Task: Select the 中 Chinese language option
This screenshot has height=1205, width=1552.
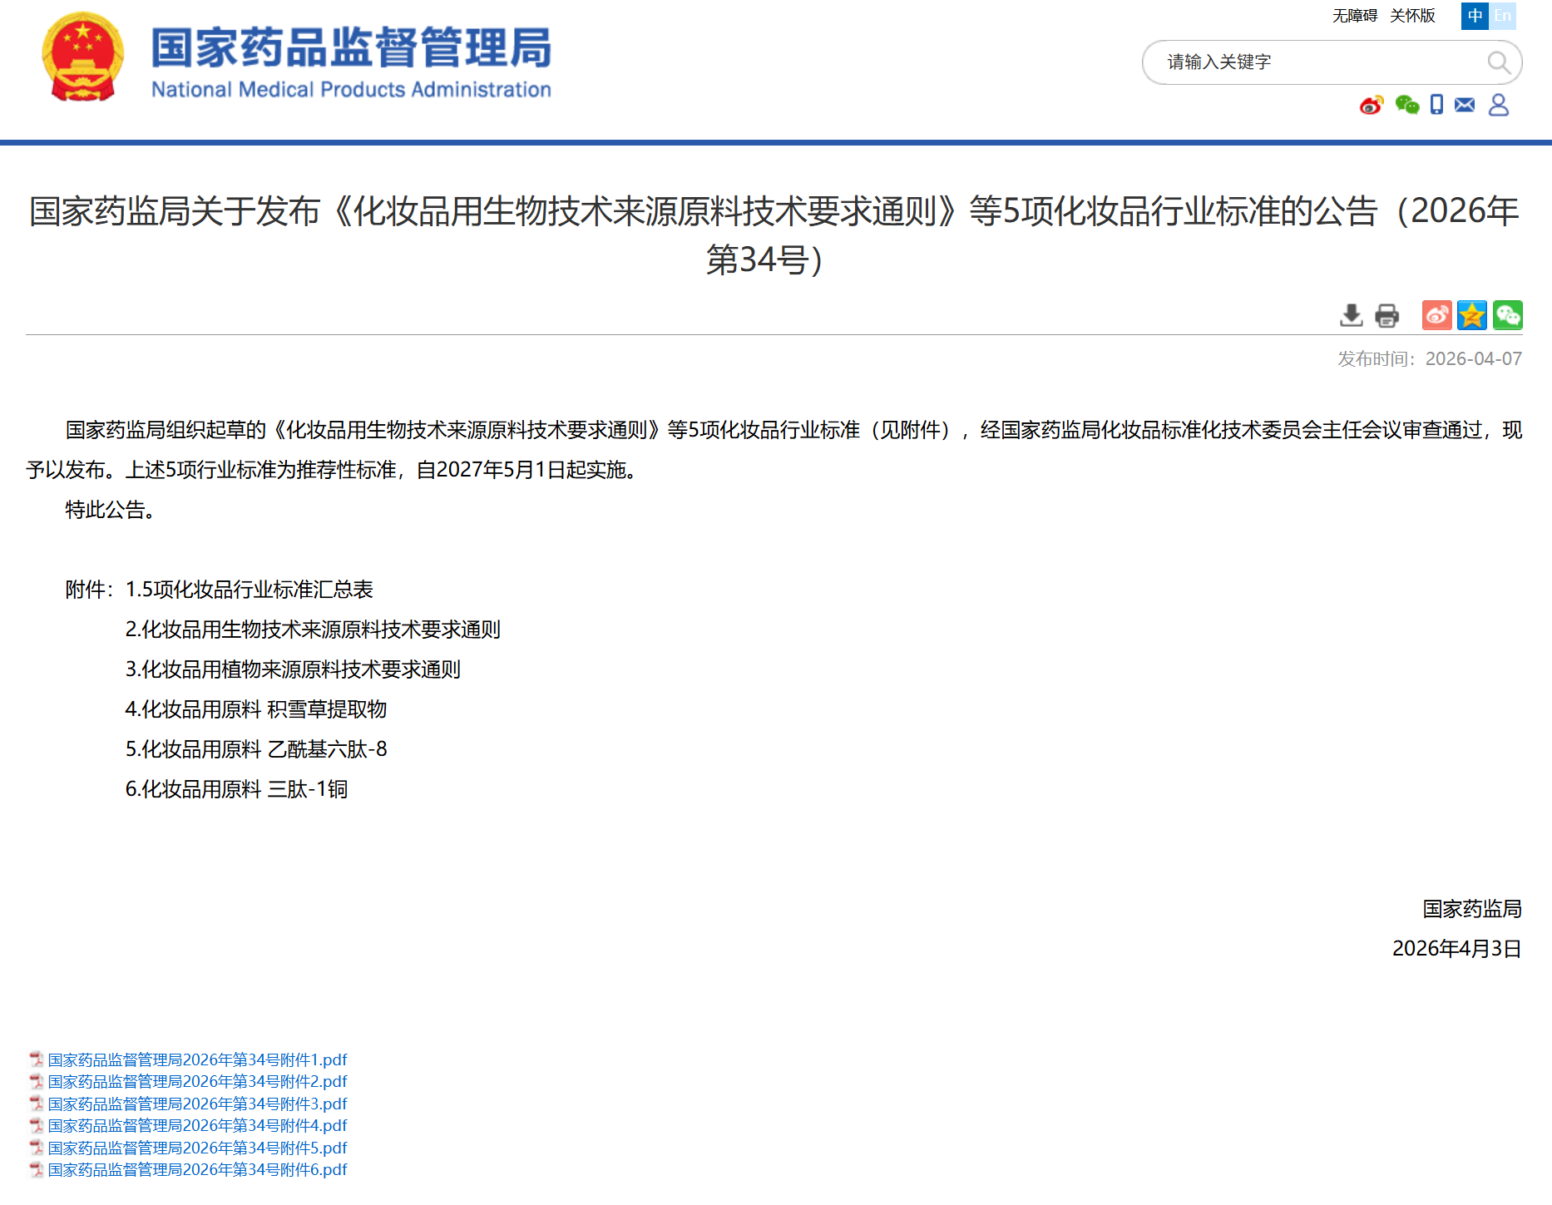Action: coord(1475,16)
